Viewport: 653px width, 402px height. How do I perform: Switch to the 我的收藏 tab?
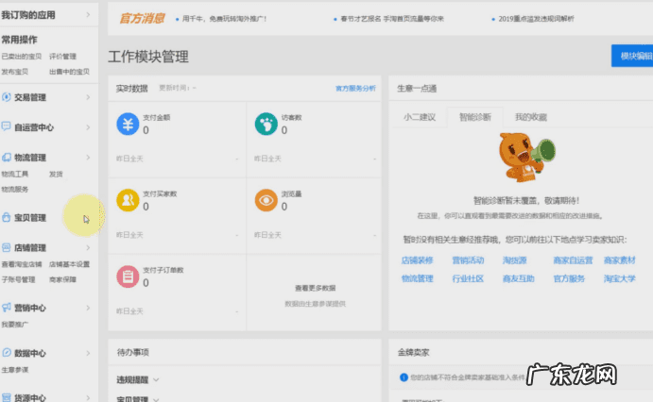click(530, 117)
